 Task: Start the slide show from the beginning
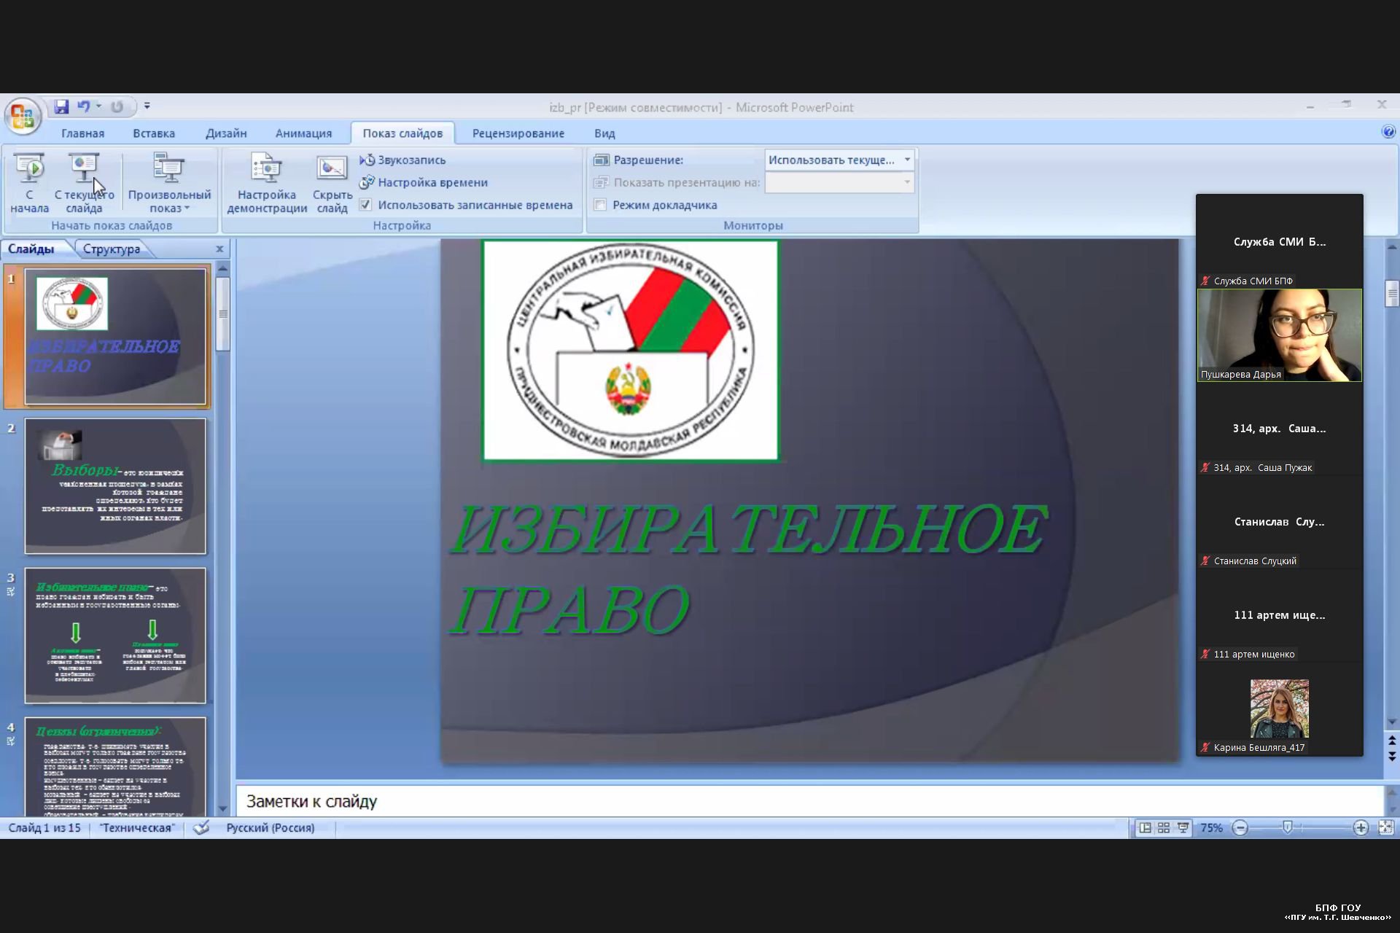tap(29, 183)
